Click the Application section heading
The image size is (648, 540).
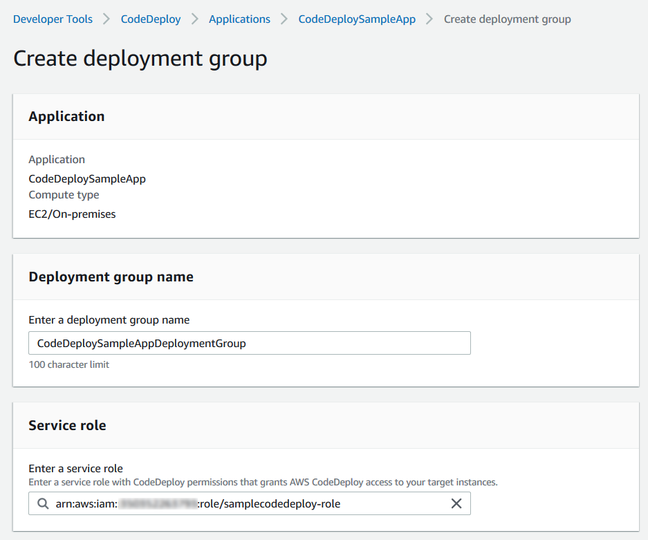point(66,117)
